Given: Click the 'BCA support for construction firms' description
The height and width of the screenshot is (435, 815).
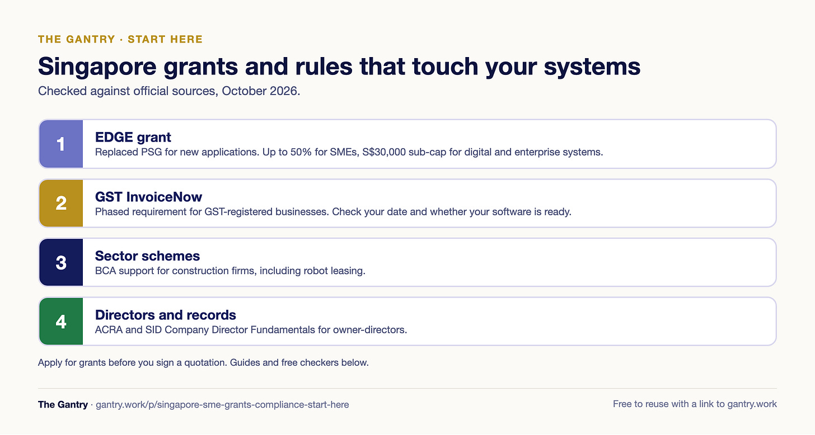Looking at the screenshot, I should click(230, 271).
